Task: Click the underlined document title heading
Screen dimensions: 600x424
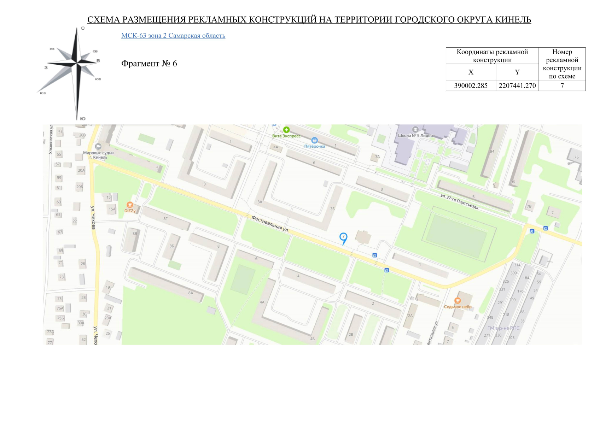Action: pos(309,20)
